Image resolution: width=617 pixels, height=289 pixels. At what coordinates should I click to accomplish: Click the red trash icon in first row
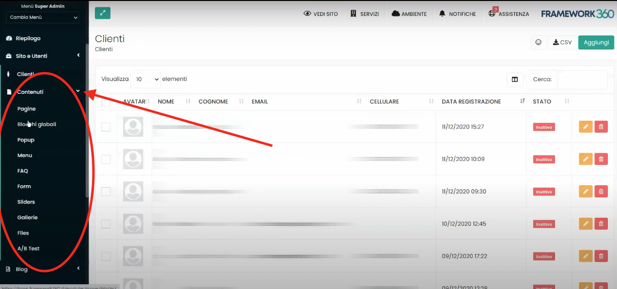coord(601,127)
